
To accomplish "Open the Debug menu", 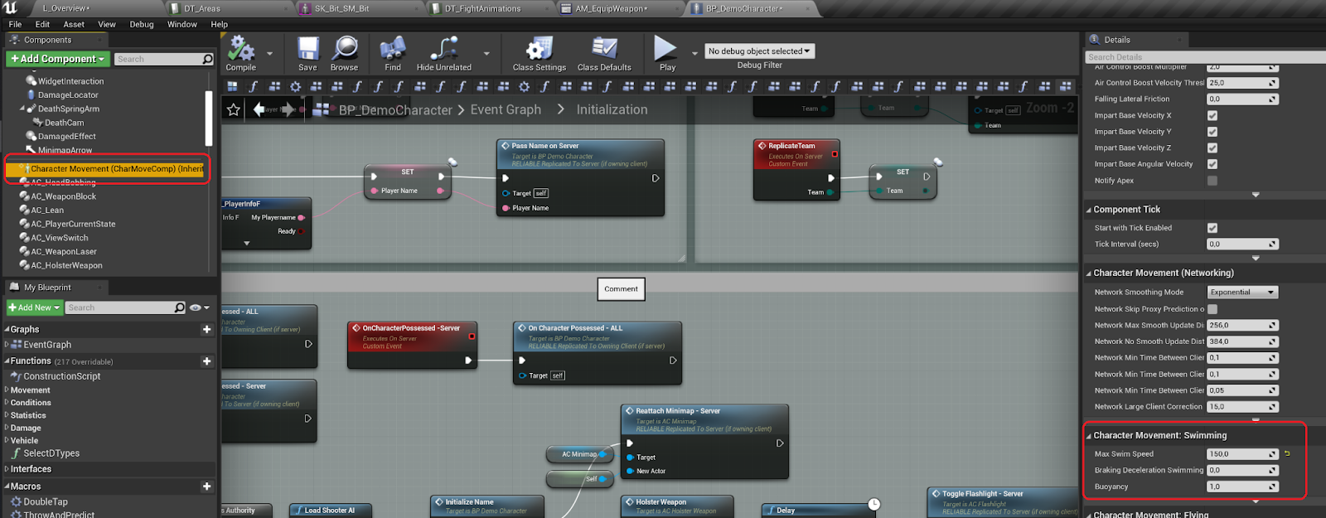I will [142, 24].
